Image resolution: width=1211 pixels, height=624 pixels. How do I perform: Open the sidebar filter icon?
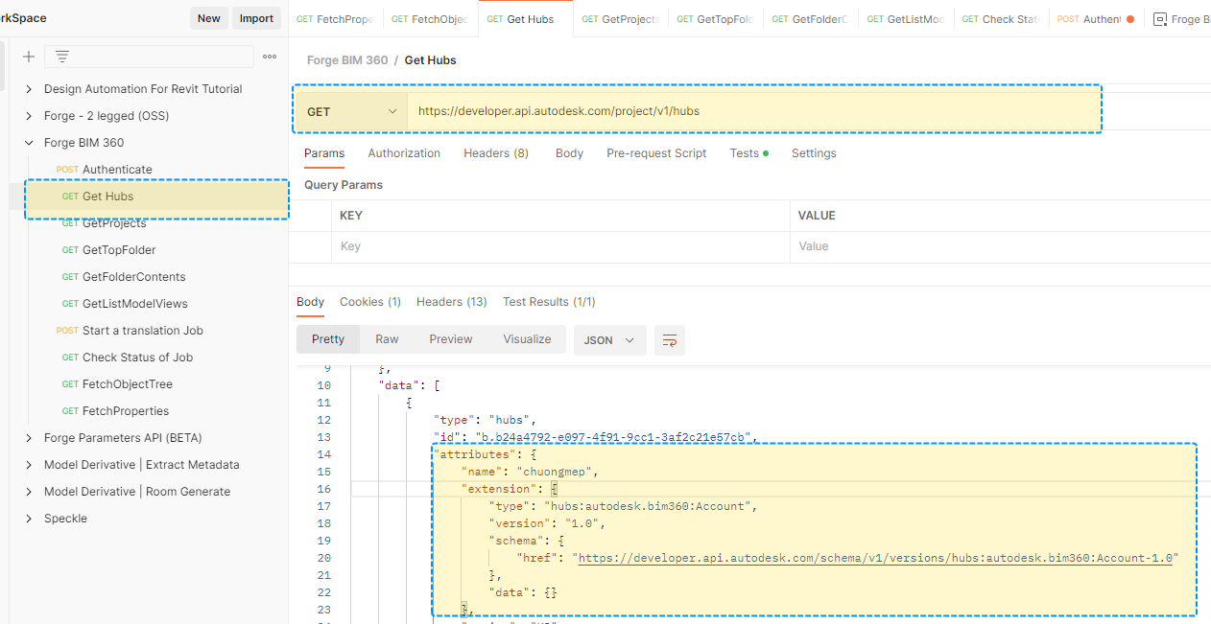(x=61, y=57)
